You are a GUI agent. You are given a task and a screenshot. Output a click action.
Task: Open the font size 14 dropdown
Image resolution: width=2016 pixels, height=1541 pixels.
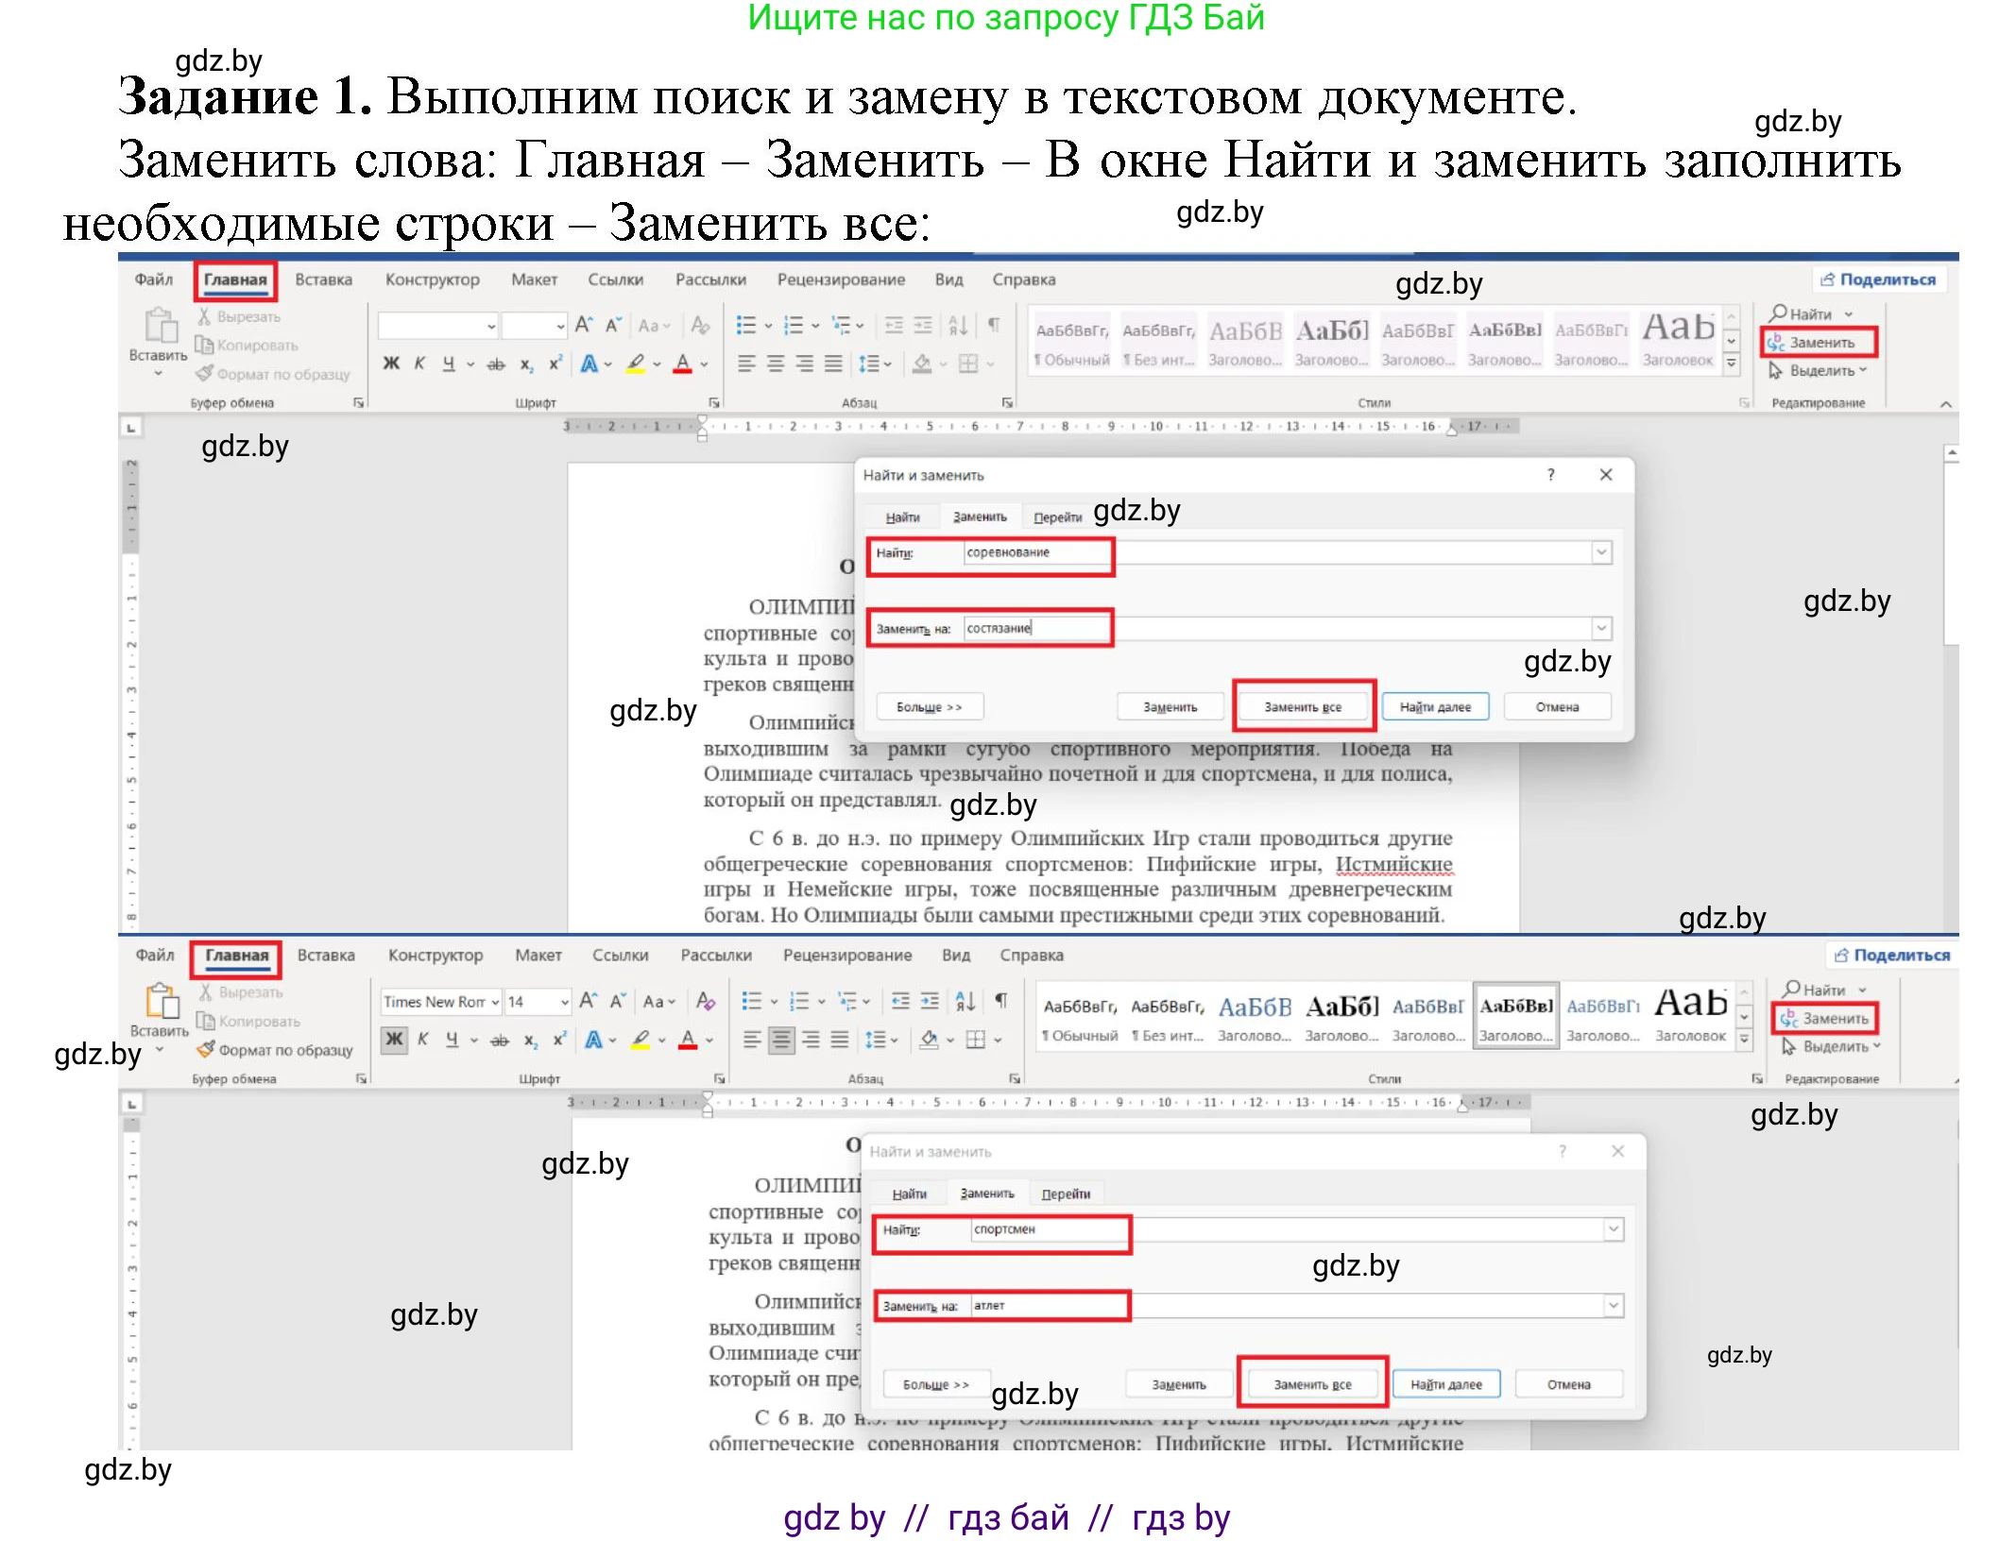tap(564, 1002)
